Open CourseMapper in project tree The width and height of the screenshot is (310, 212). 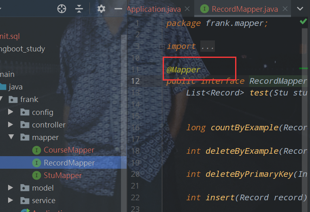coord(69,150)
